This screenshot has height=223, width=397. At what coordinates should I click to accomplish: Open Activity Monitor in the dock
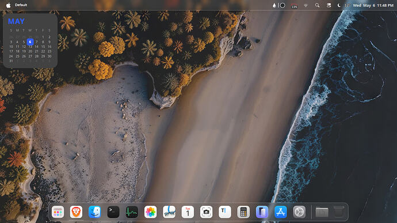click(x=132, y=212)
